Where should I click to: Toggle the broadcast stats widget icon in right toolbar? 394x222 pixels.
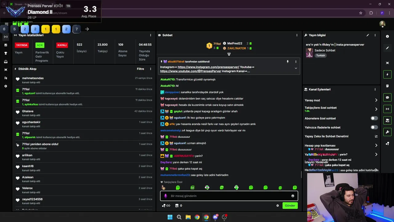pyautogui.click(x=387, y=109)
